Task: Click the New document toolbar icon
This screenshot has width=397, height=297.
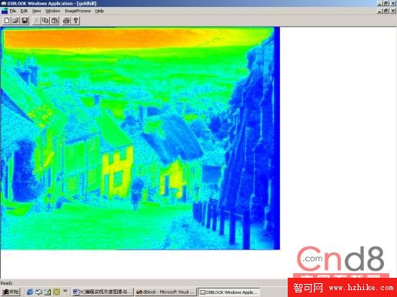Action: pyautogui.click(x=7, y=21)
